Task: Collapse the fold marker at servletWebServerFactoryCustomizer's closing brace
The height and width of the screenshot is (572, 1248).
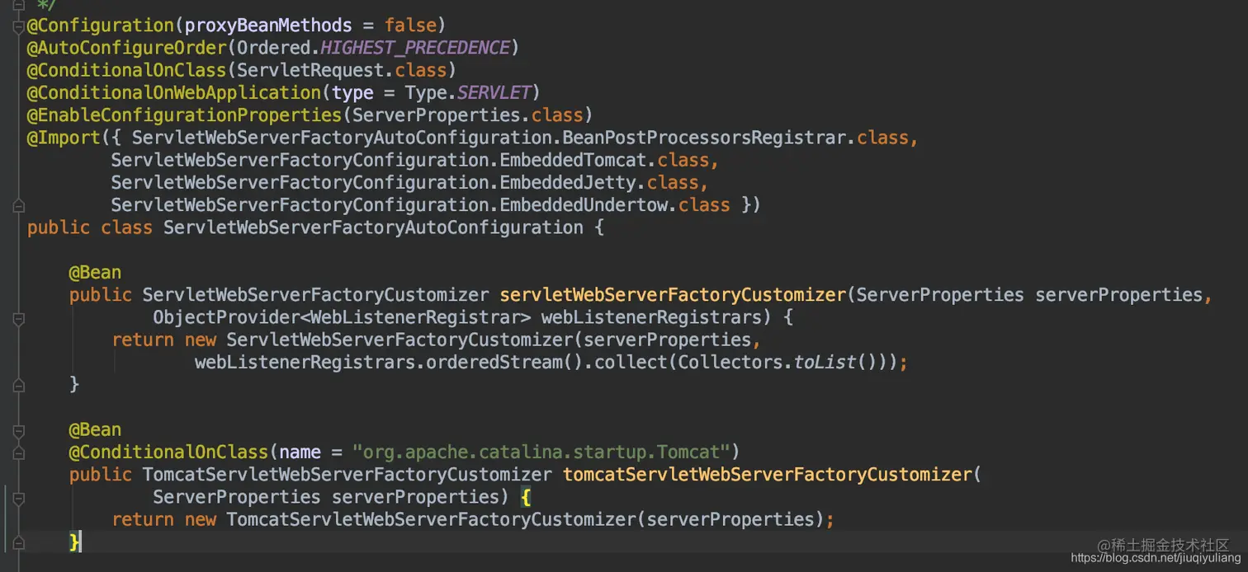Action: tap(18, 385)
